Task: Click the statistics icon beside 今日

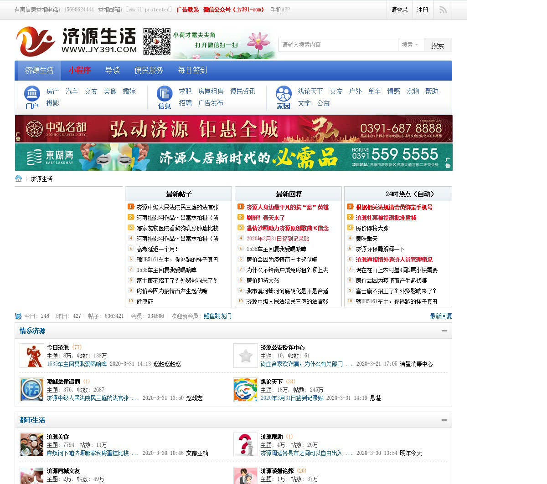Action: [x=18, y=316]
